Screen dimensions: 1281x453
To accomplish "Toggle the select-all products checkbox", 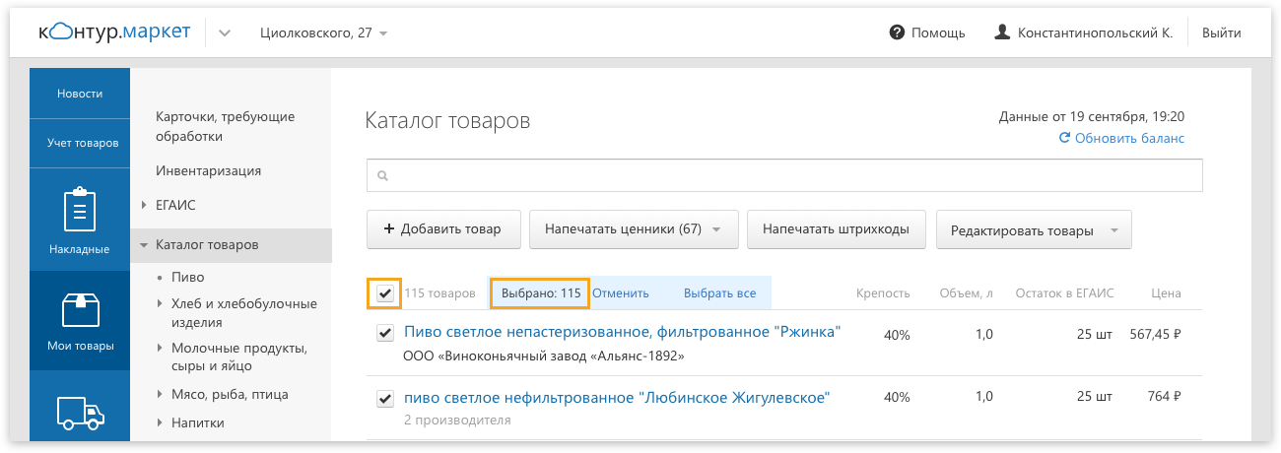I will pos(384,292).
